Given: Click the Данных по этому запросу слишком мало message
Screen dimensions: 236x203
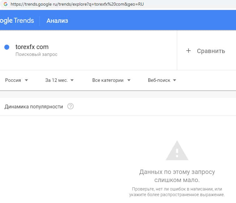Looking at the screenshot, I should pos(177,176).
